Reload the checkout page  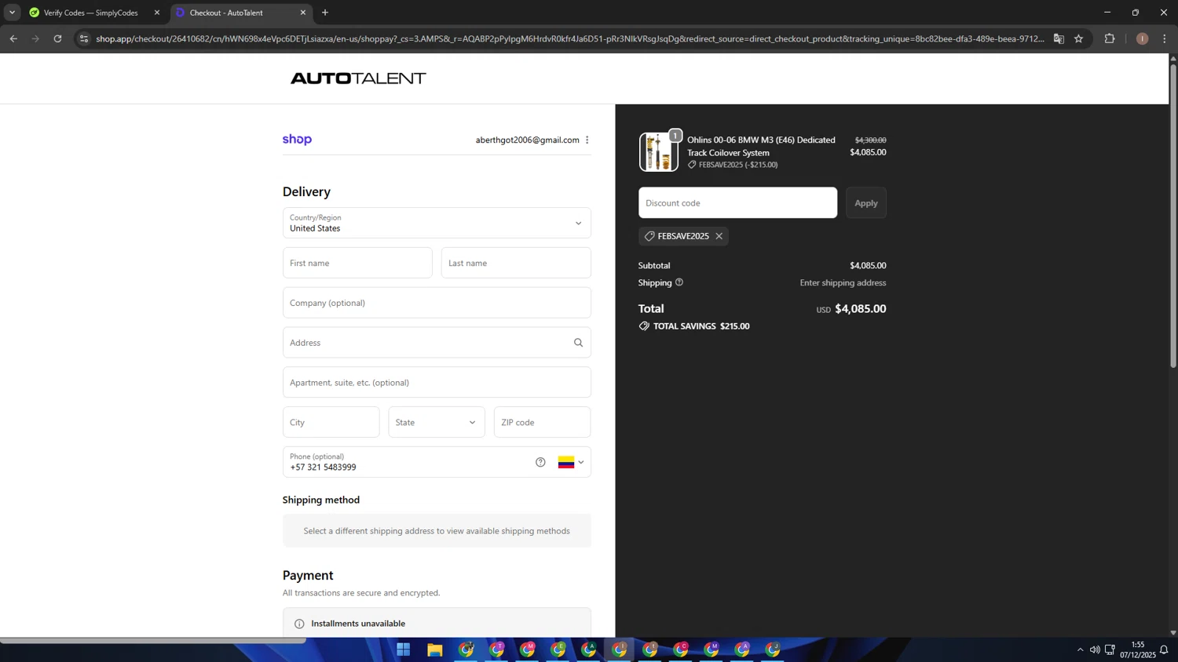pos(57,38)
